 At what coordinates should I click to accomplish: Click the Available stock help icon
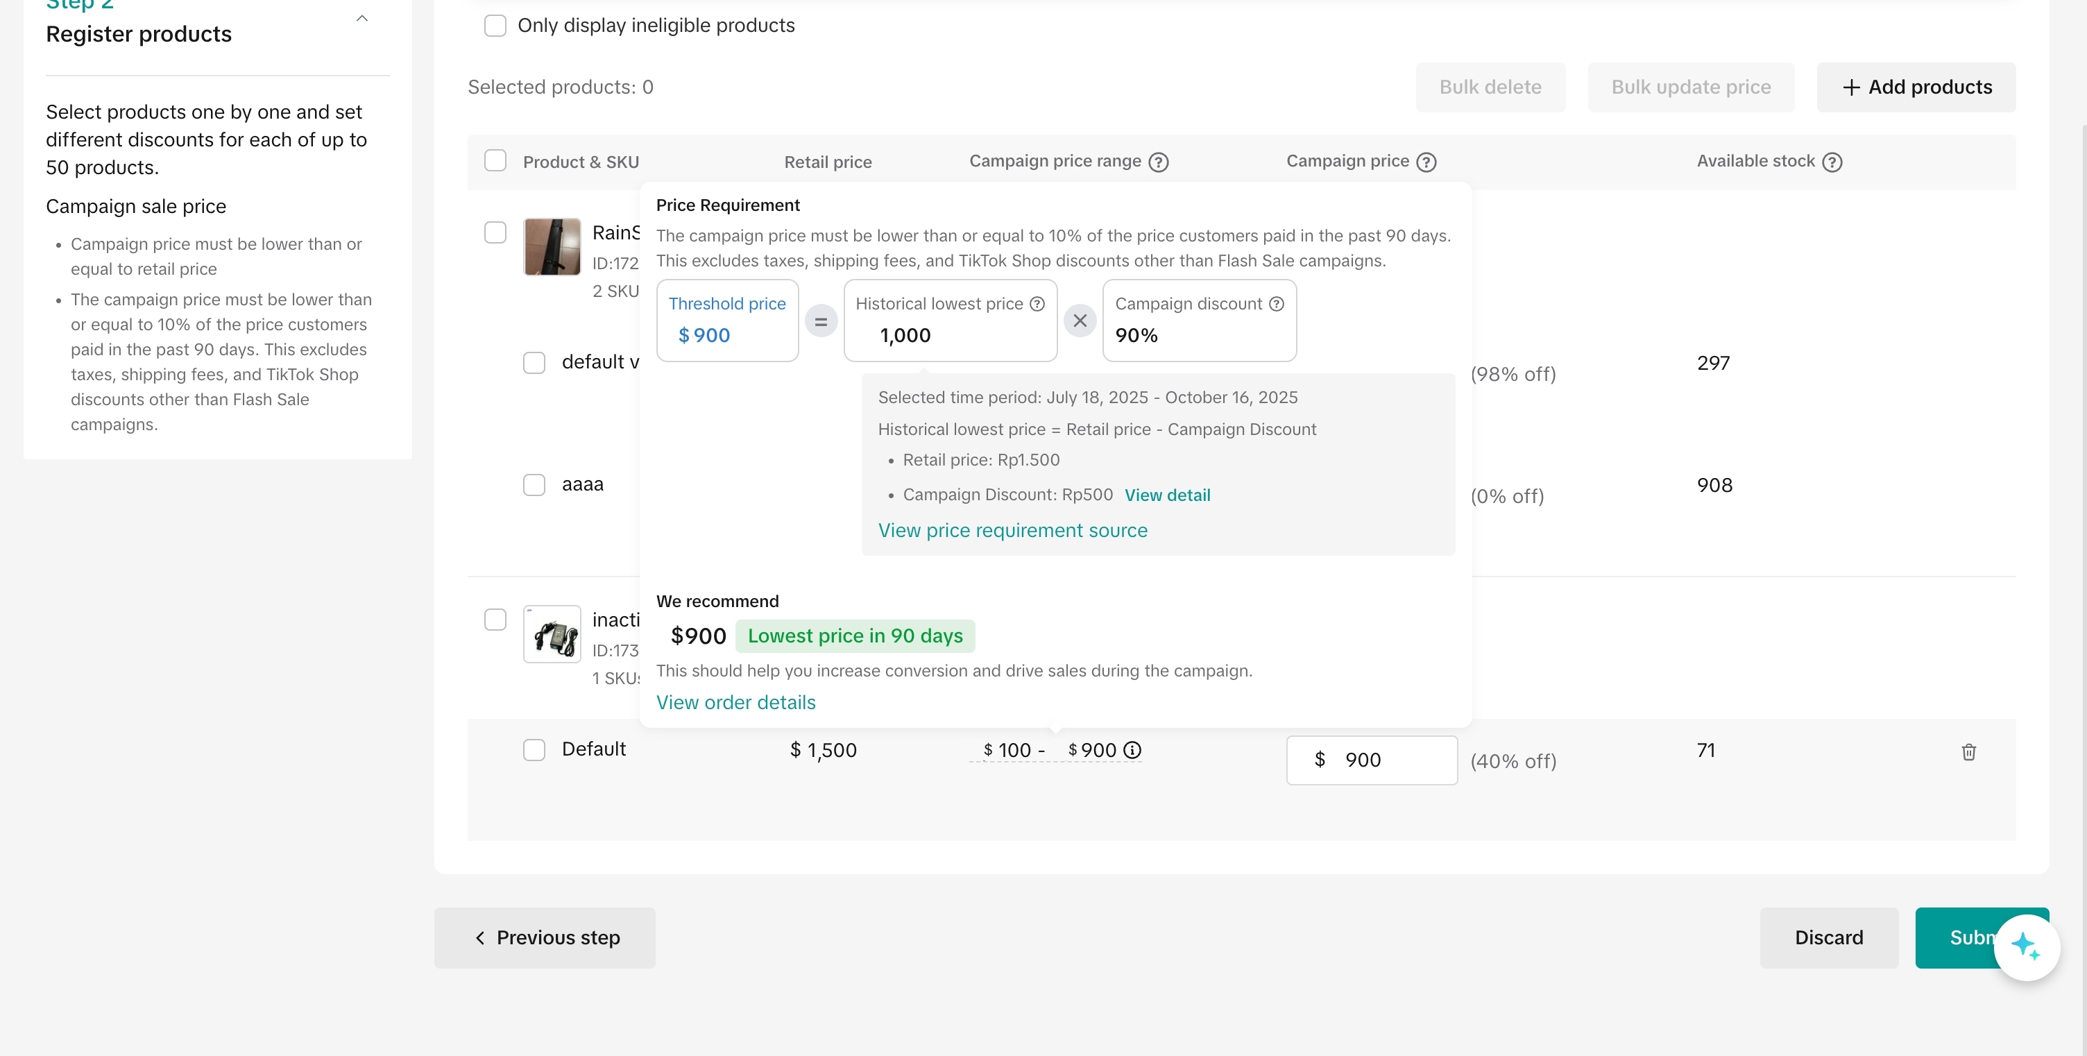[1832, 162]
